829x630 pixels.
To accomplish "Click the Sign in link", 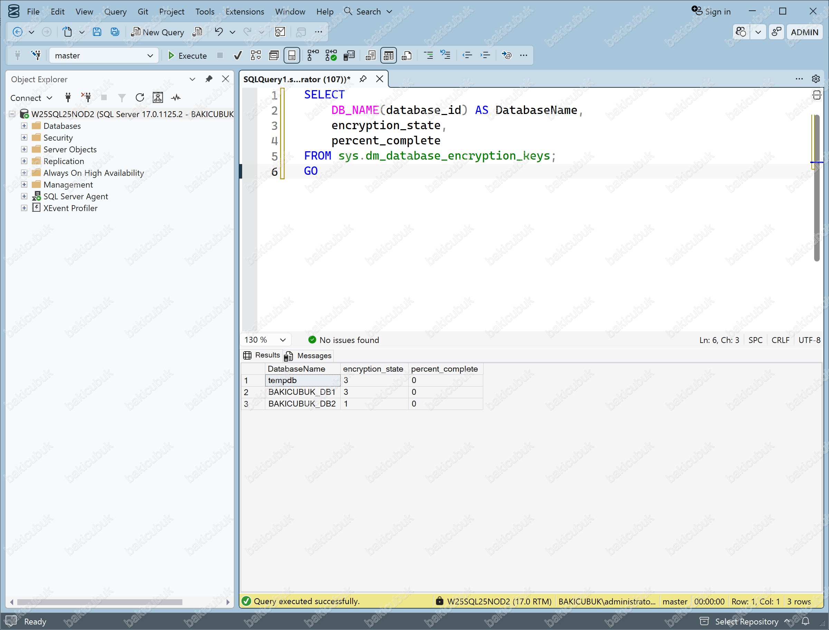I will pos(711,11).
